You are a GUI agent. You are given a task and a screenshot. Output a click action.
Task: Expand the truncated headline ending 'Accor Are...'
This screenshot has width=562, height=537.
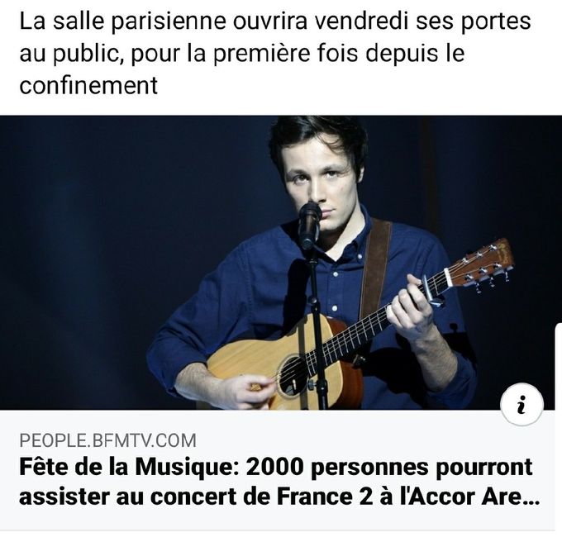[469, 497]
